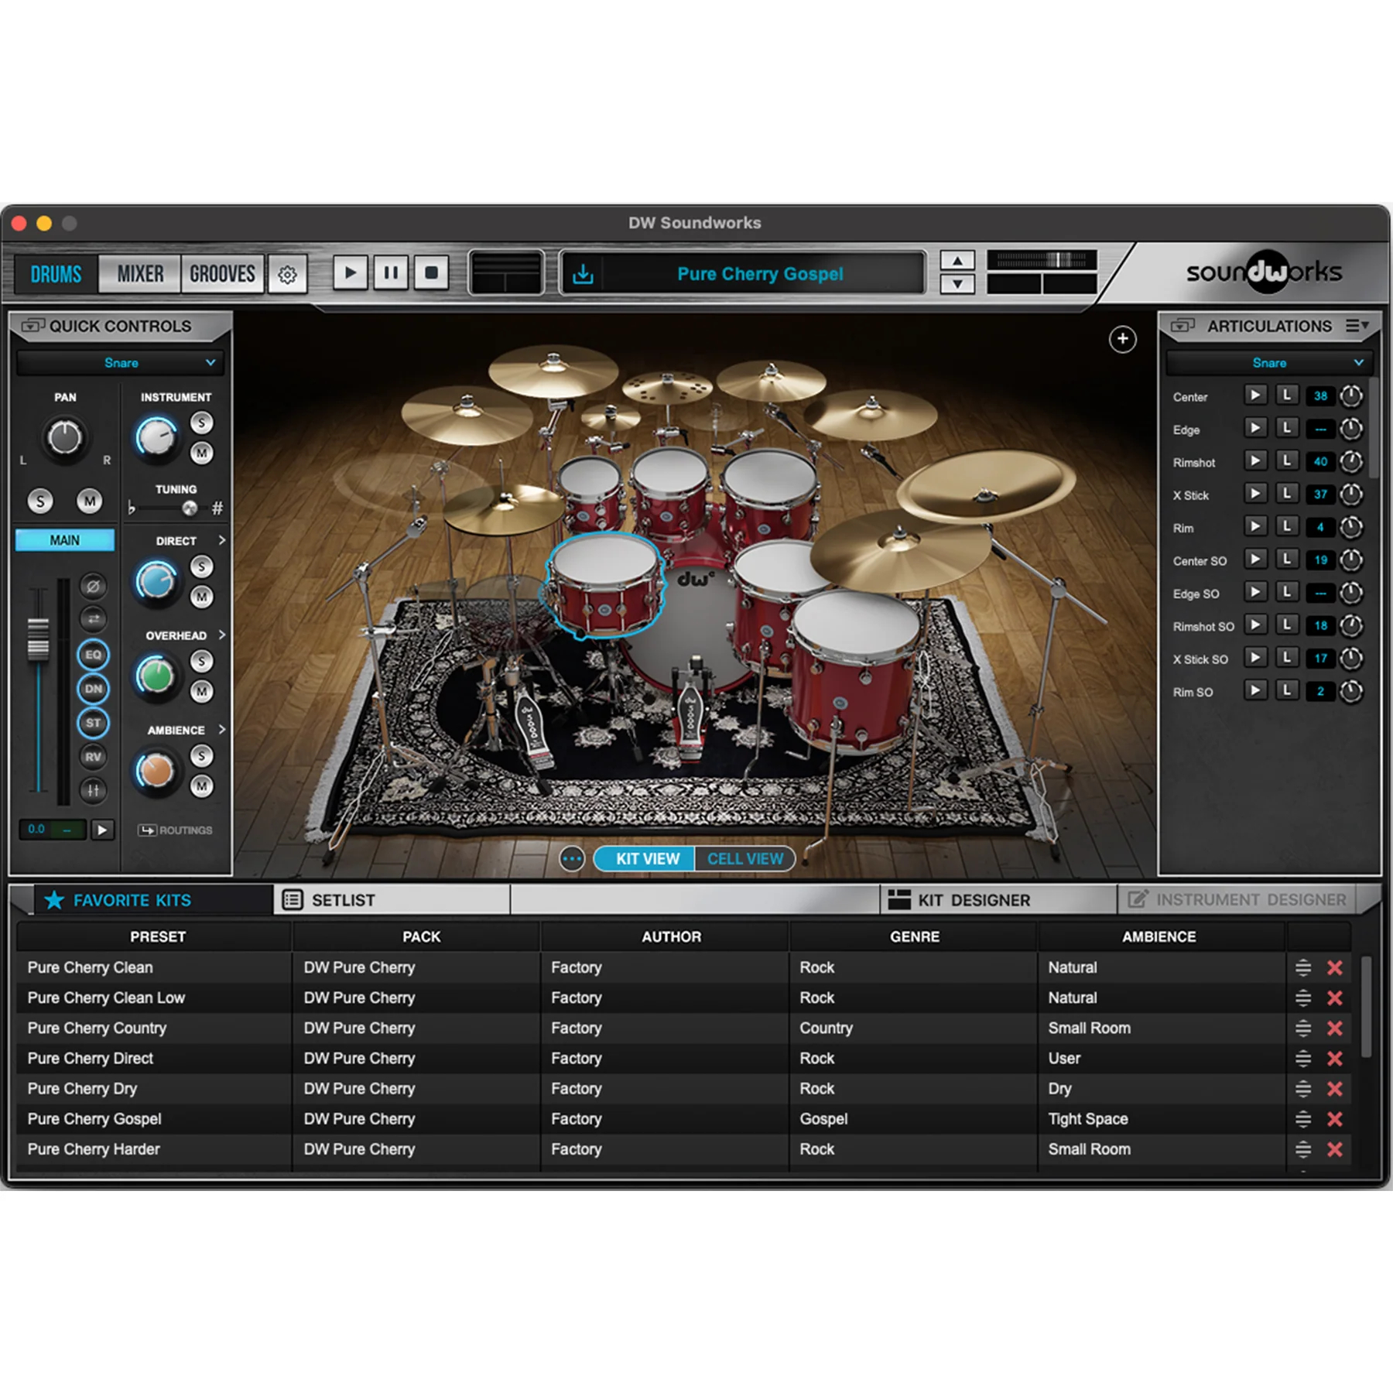Switch to Cell View
Viewport: 1393px width, 1393px height.
[x=744, y=859]
